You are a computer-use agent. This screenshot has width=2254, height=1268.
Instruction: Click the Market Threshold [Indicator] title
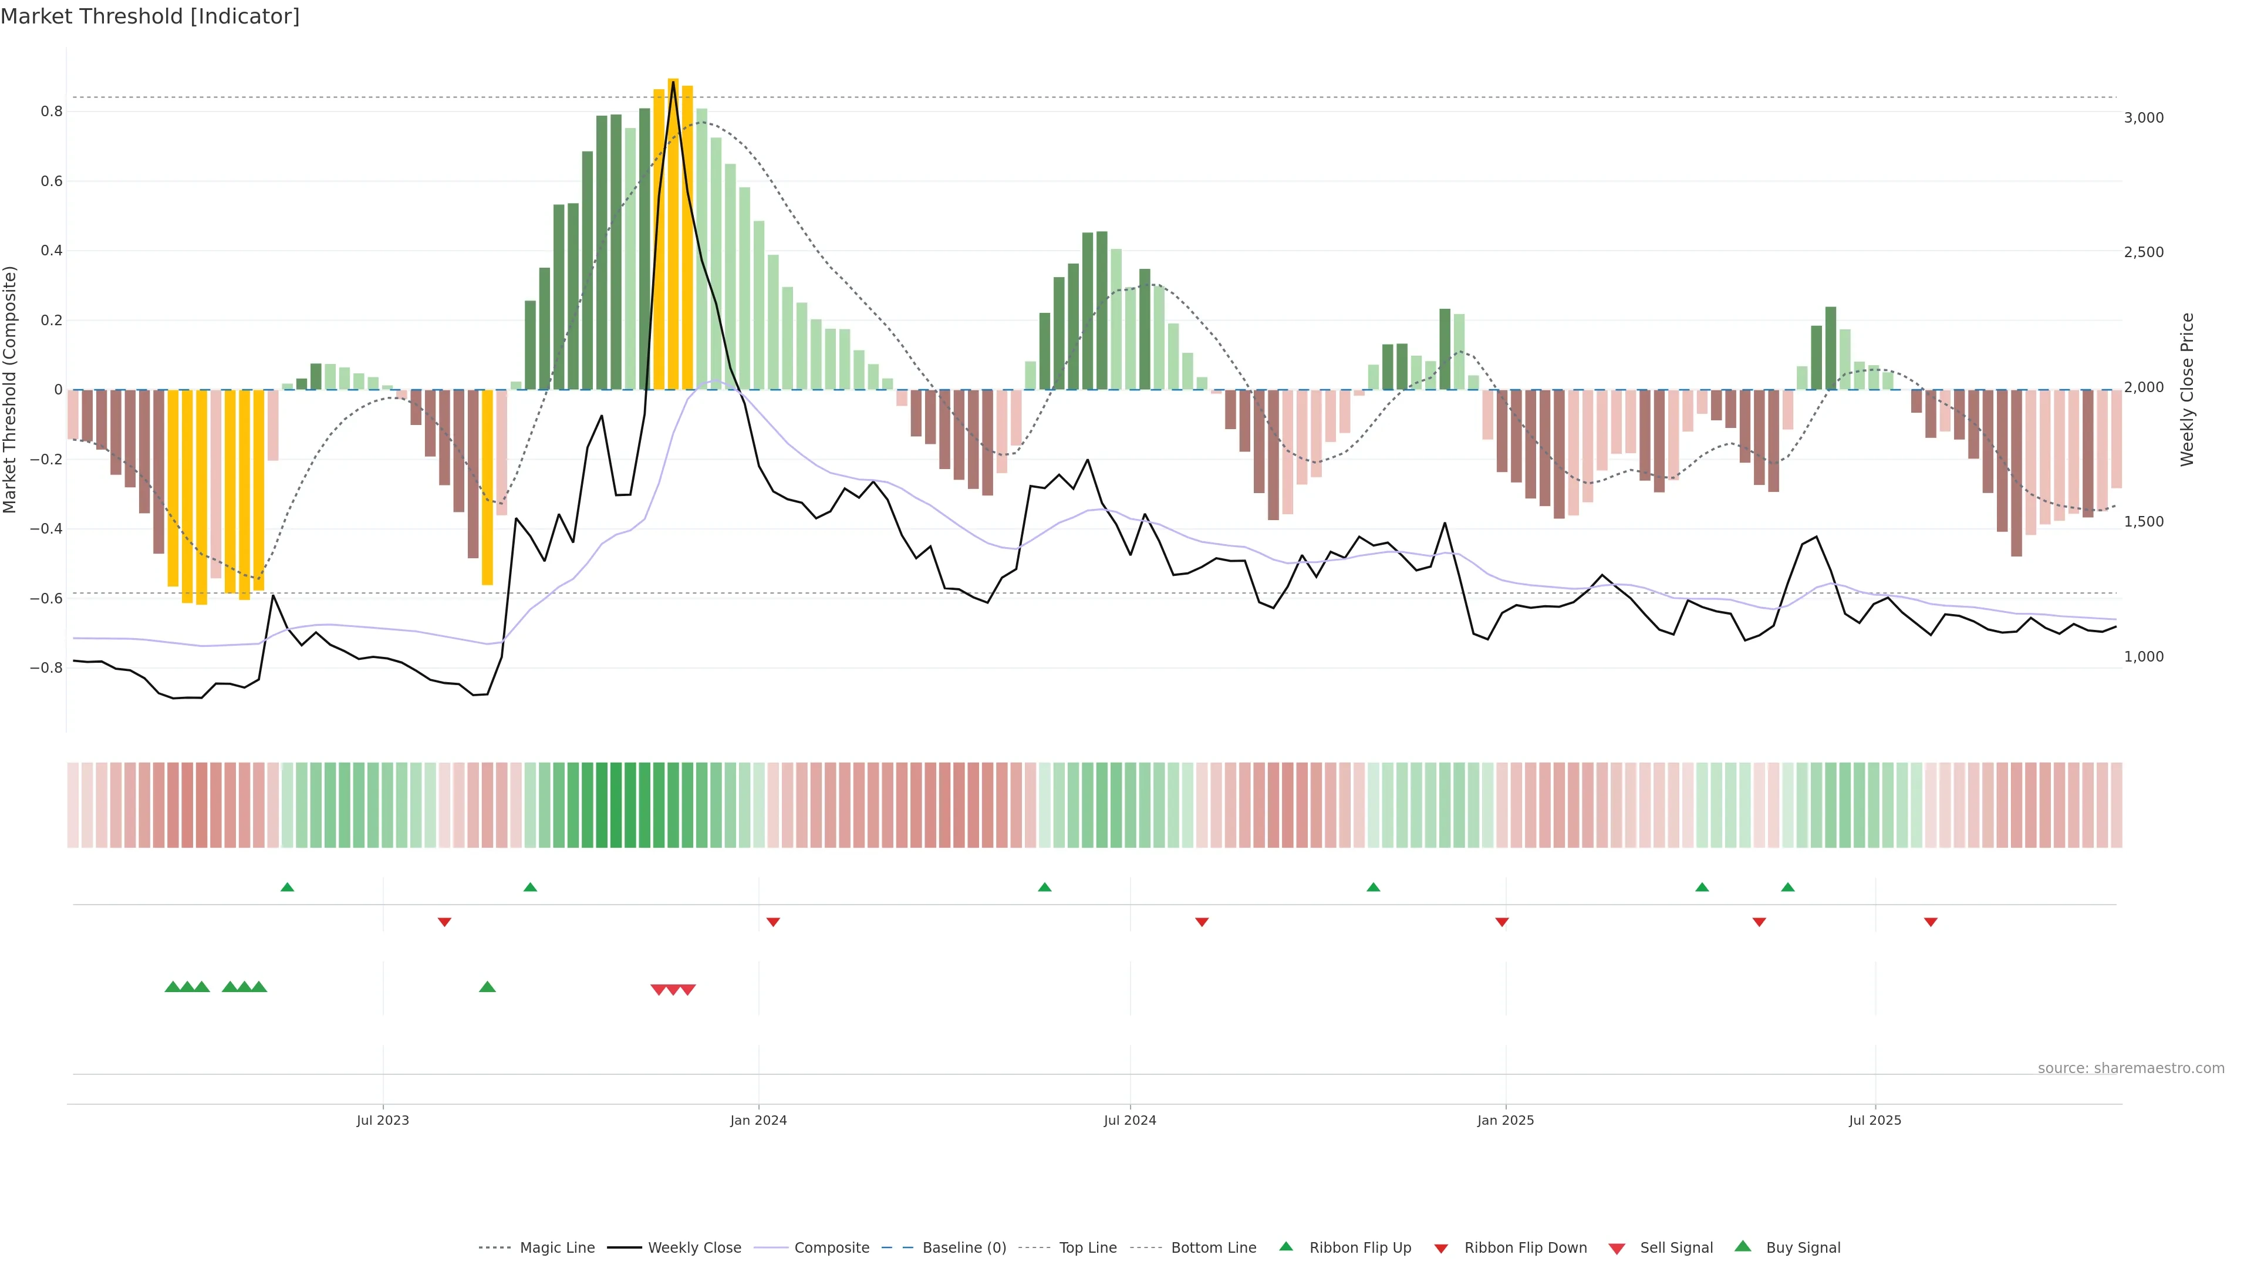[150, 16]
